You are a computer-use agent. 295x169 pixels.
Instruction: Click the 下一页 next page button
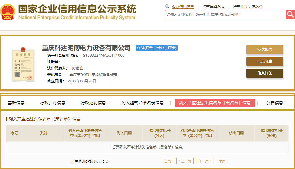(x=204, y=161)
